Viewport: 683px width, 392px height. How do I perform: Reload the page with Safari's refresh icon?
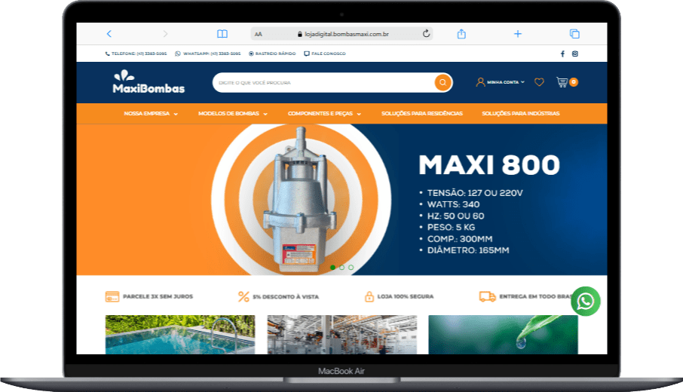[426, 34]
